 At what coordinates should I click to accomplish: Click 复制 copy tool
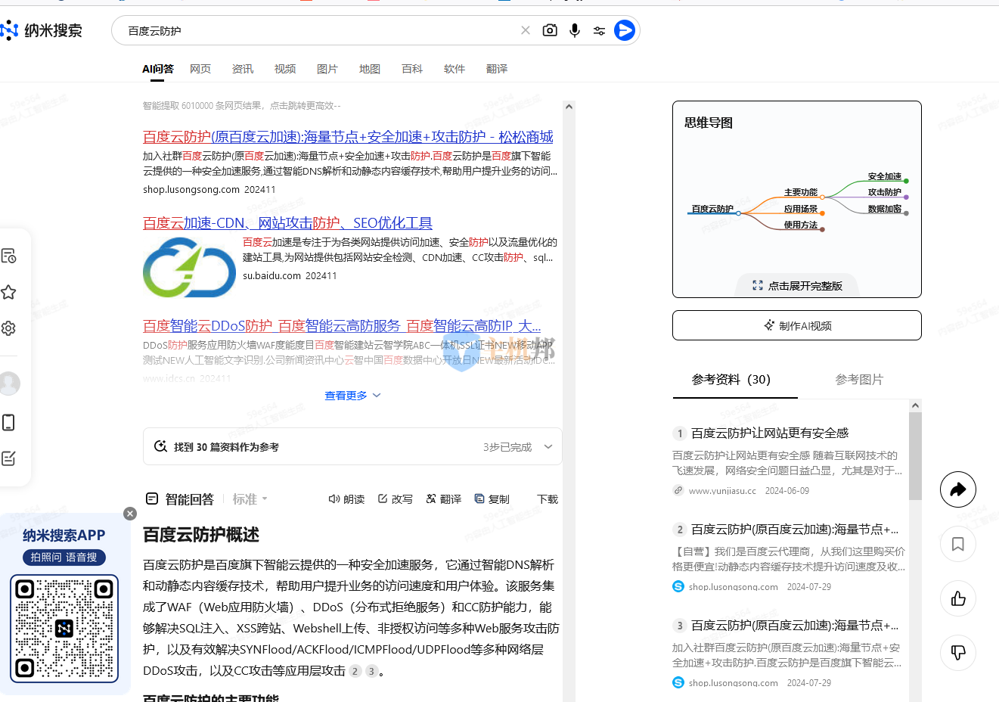(x=492, y=499)
